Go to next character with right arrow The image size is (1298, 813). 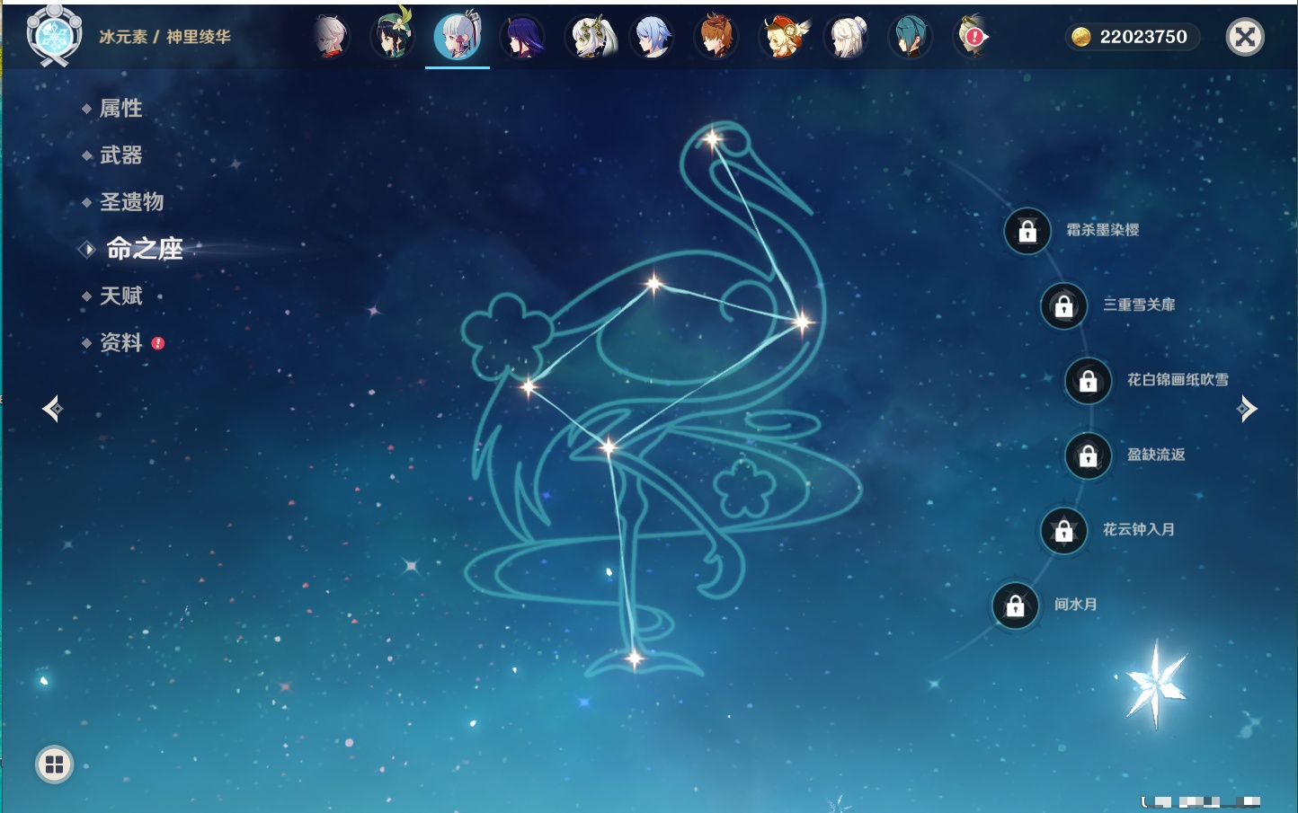click(1247, 409)
